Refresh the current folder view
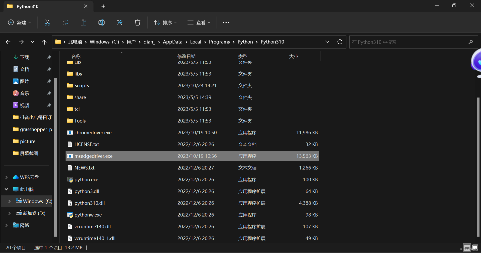Image resolution: width=481 pixels, height=253 pixels. click(x=340, y=42)
